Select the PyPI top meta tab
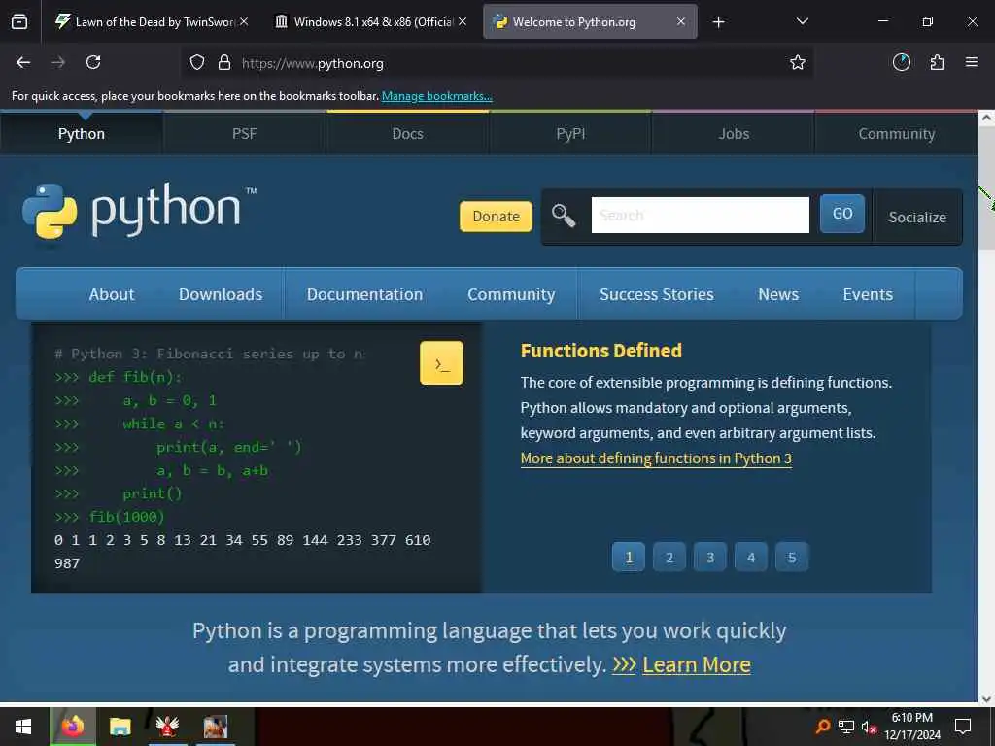The height and width of the screenshot is (746, 995). coord(570,134)
